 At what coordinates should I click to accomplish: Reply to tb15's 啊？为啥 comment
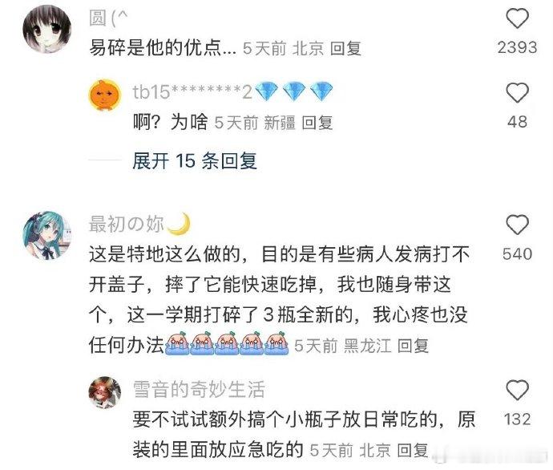tap(317, 123)
